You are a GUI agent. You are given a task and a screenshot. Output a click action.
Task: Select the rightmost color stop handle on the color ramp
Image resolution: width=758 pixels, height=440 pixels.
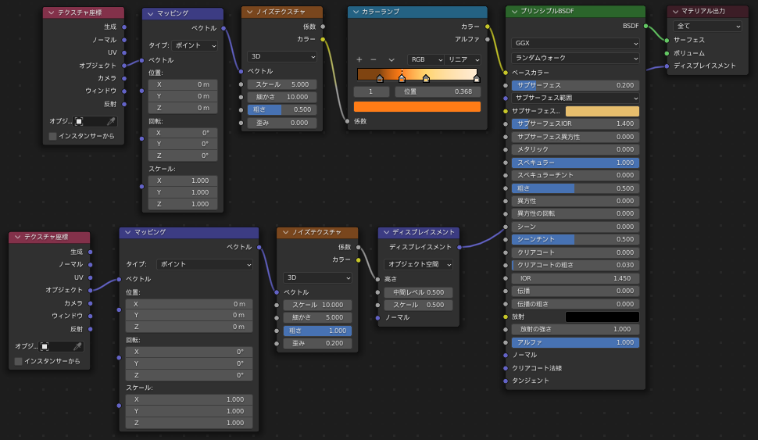point(477,78)
